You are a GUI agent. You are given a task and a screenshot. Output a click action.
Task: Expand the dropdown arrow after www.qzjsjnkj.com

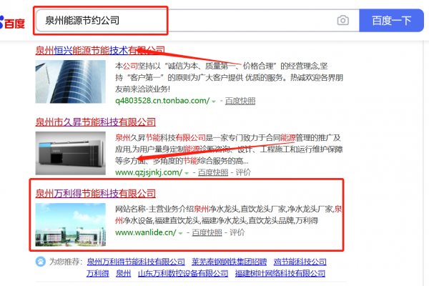(x=187, y=173)
